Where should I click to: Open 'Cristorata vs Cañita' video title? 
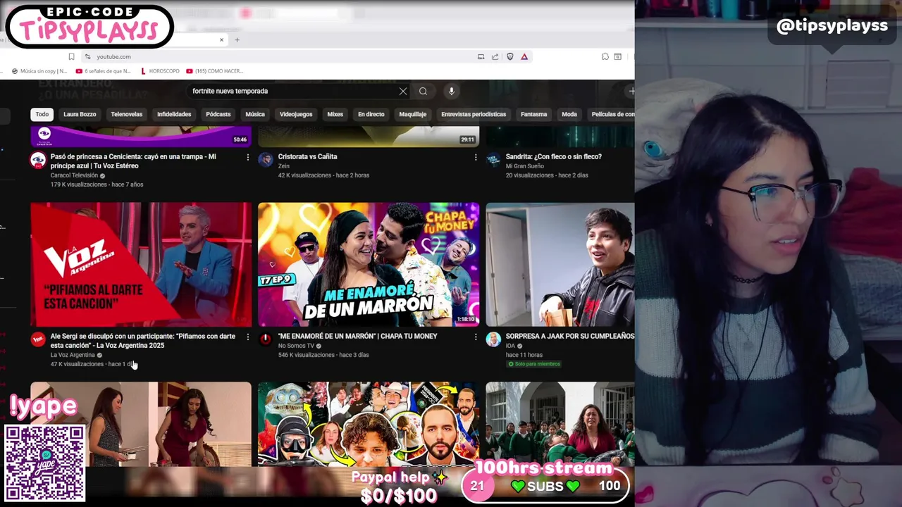pyautogui.click(x=308, y=156)
